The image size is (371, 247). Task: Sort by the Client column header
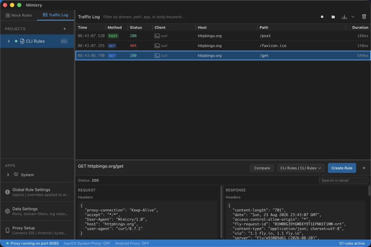pos(160,27)
